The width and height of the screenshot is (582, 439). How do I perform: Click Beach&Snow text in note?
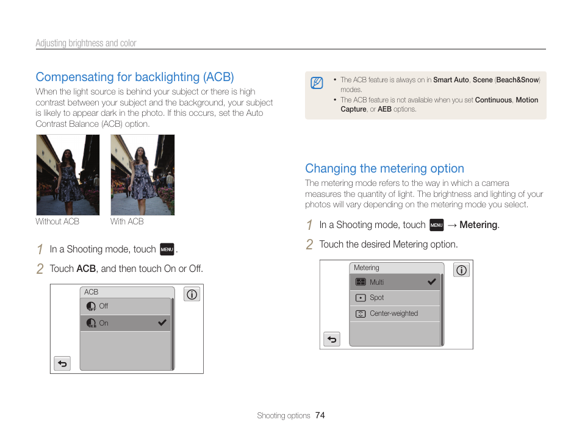click(517, 80)
